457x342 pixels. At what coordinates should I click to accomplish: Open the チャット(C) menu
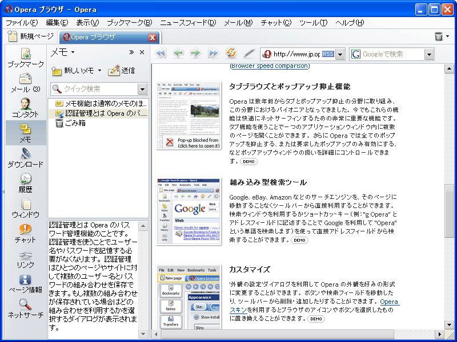(x=276, y=23)
